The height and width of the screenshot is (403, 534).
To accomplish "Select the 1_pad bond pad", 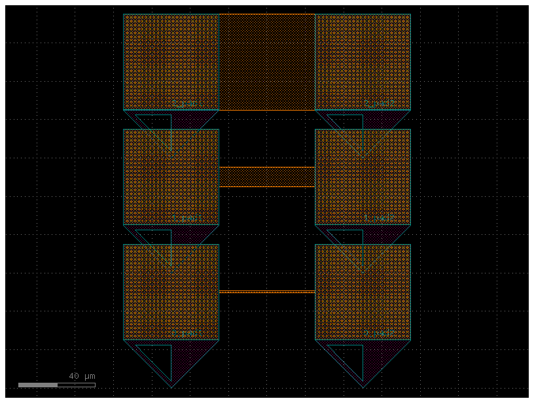I will [x=171, y=177].
